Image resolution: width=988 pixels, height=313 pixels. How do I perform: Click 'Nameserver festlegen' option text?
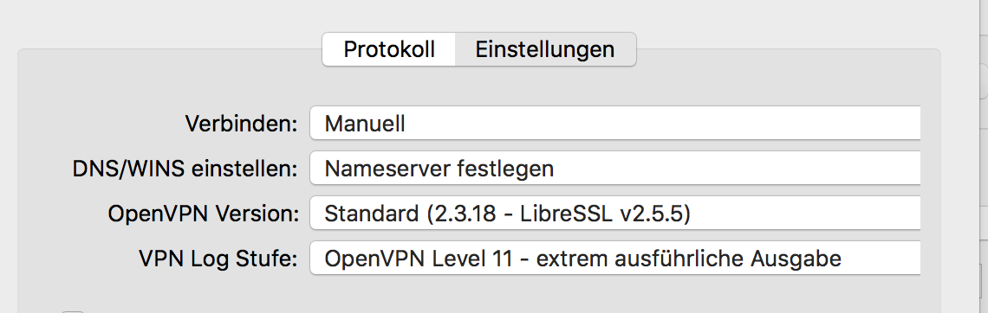[x=439, y=169]
